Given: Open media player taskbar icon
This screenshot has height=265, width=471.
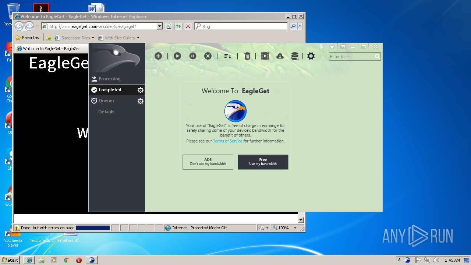Looking at the screenshot, I should click(54, 260).
